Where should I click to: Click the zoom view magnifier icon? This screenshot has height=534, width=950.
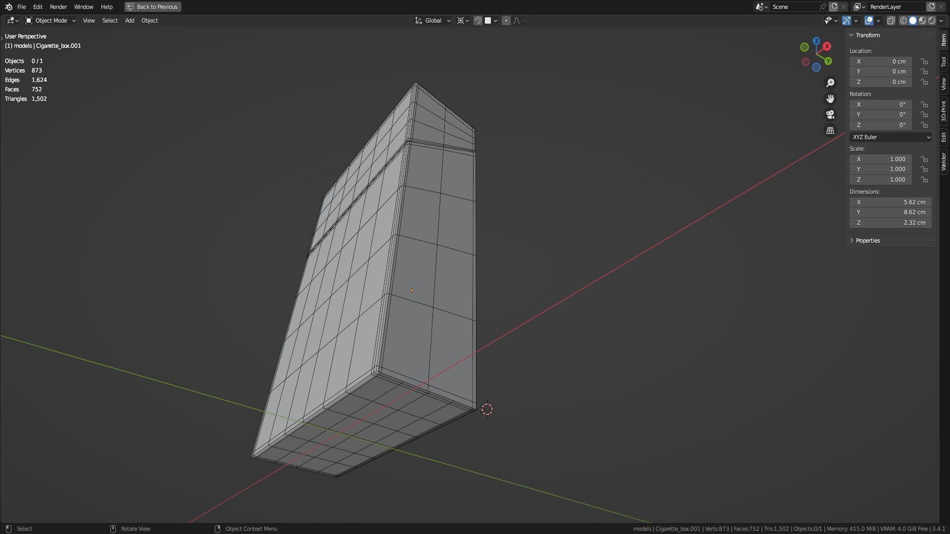pos(830,83)
